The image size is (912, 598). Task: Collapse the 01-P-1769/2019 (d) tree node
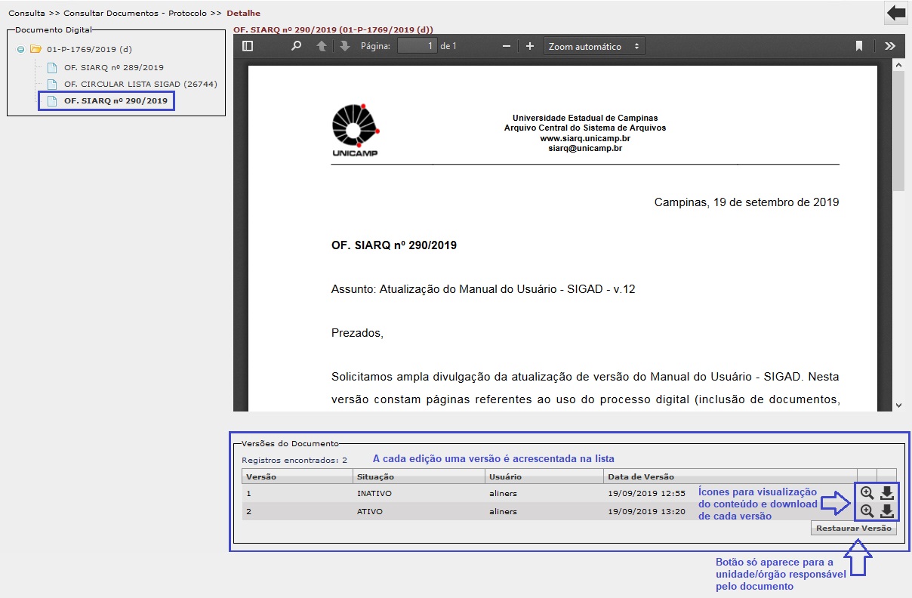point(20,50)
